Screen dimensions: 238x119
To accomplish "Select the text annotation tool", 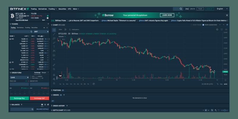I will 54,47.
